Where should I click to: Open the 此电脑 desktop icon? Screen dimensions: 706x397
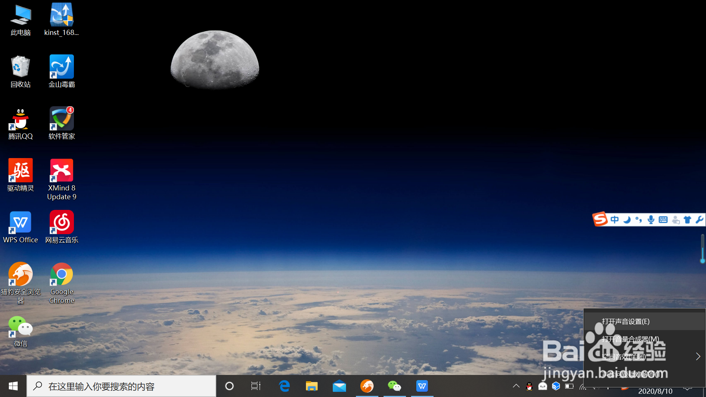coord(21,20)
